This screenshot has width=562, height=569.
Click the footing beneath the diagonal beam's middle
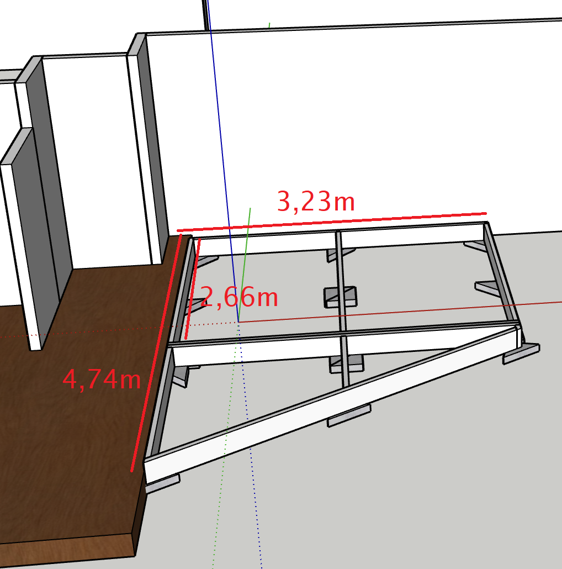point(349,415)
